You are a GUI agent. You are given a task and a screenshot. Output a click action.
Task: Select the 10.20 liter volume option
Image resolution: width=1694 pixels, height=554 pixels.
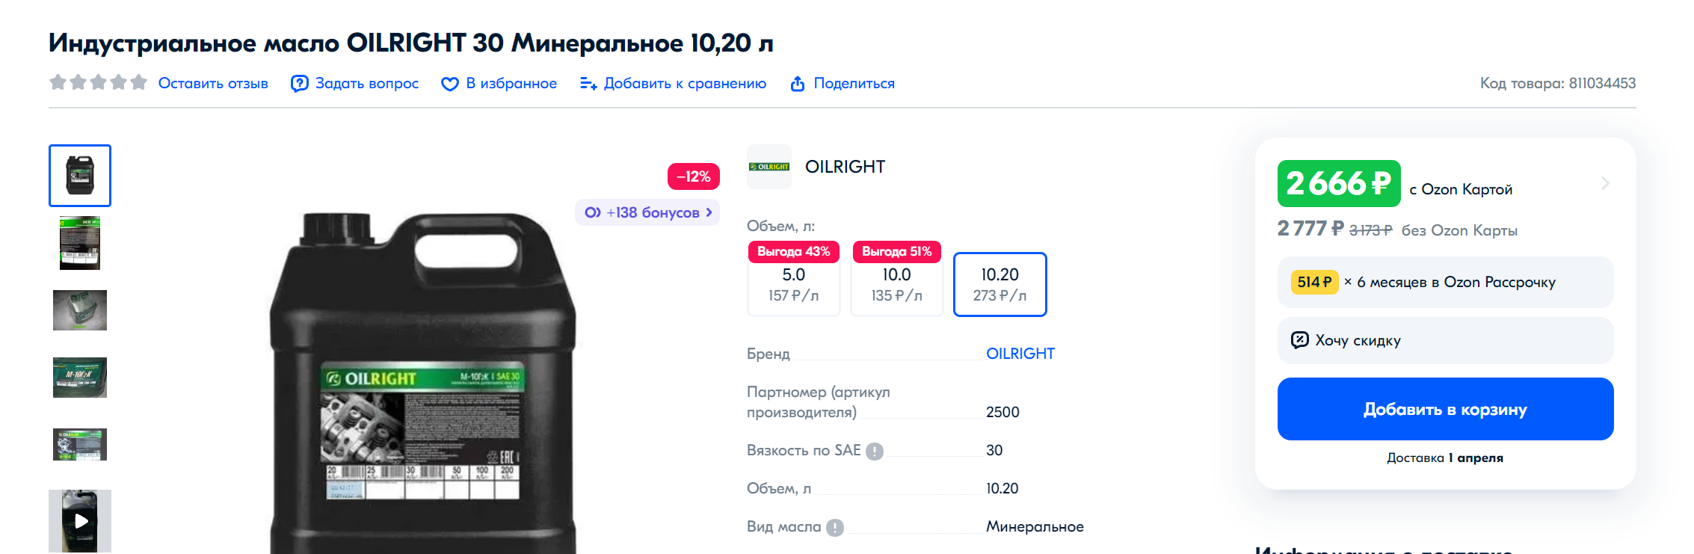pyautogui.click(x=1000, y=285)
